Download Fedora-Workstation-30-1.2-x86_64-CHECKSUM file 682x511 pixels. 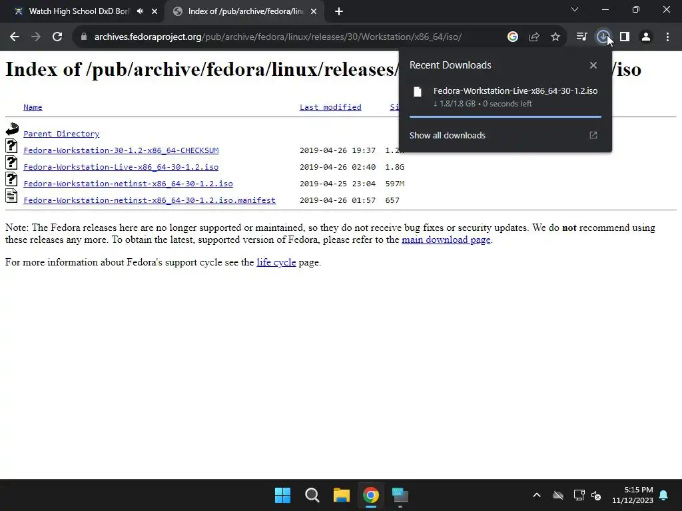pos(121,150)
